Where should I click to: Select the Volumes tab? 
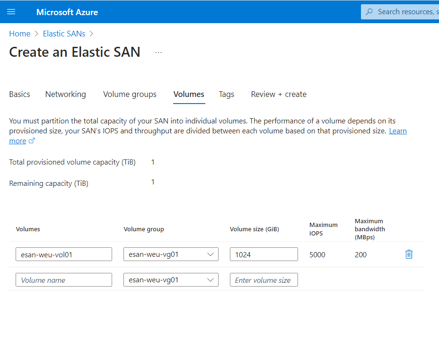point(189,94)
